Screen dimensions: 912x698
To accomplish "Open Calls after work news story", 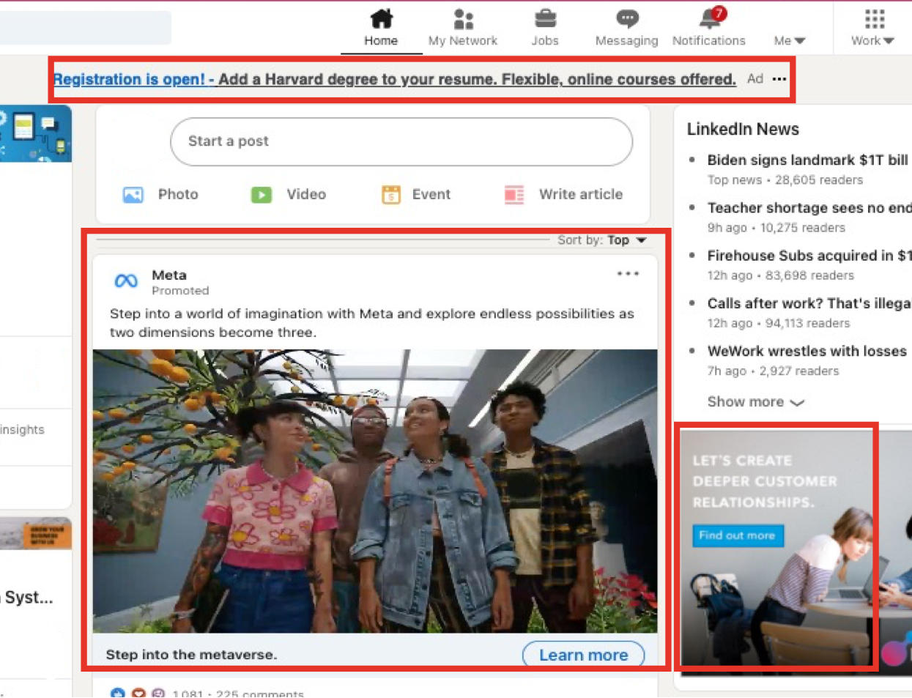I will tap(809, 303).
